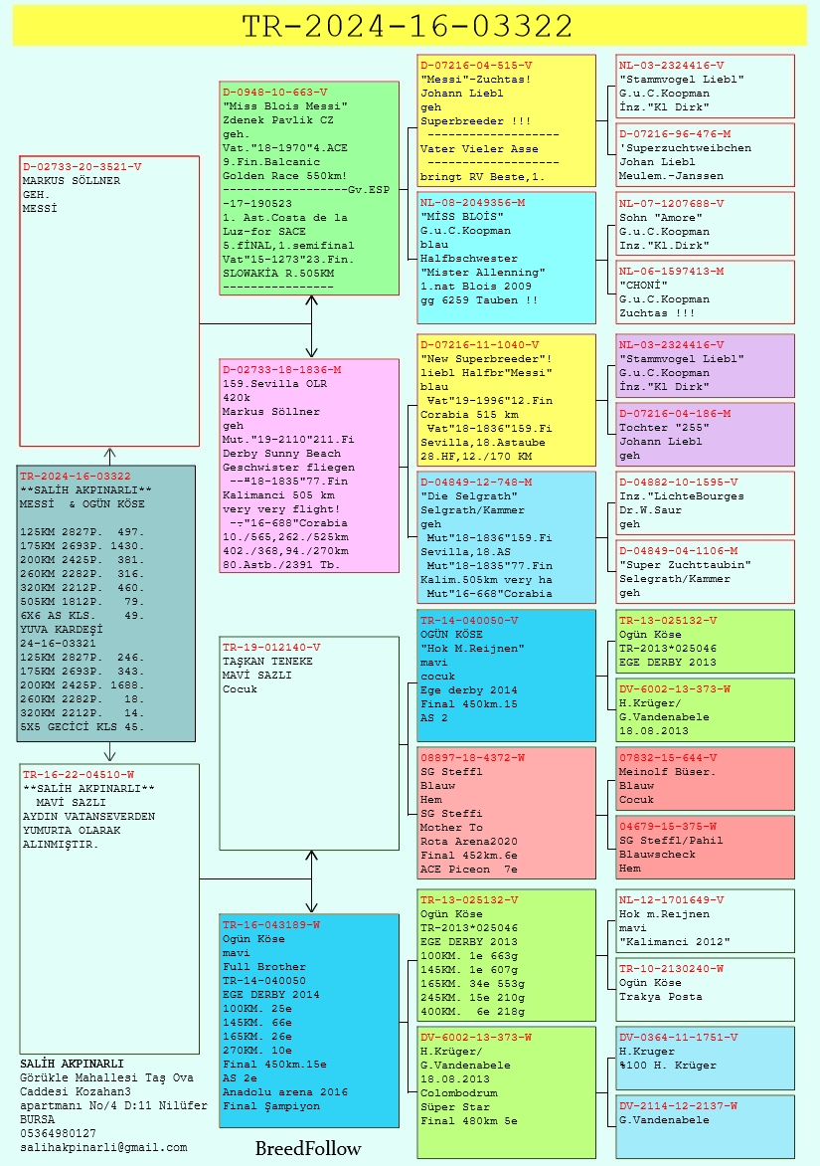Click the yellow box D-07216-04-515-V Messi-Zuchtas
The width and height of the screenshot is (820, 1166).
pos(507,120)
